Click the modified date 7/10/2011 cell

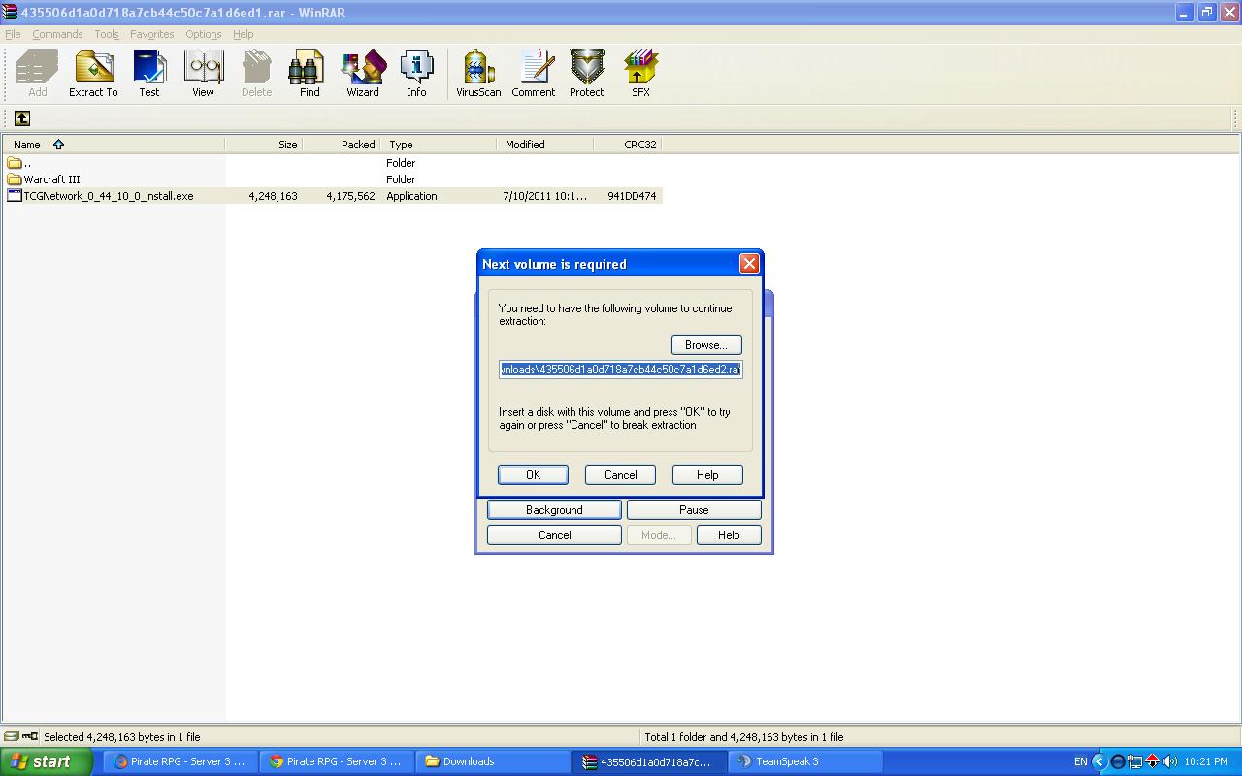pos(544,196)
